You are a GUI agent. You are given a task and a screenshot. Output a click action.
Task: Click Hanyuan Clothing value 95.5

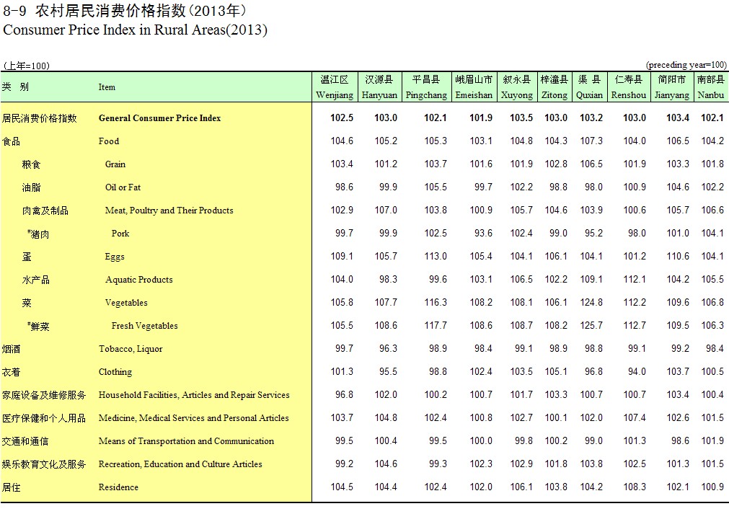coord(388,372)
